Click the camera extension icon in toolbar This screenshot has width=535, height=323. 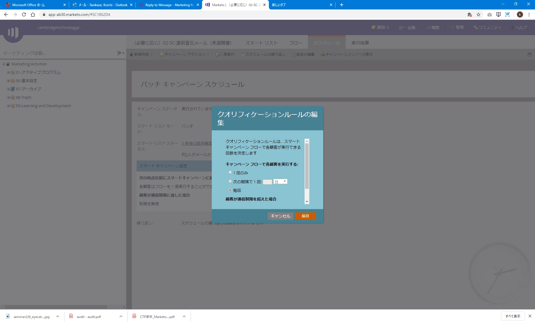pos(489,14)
